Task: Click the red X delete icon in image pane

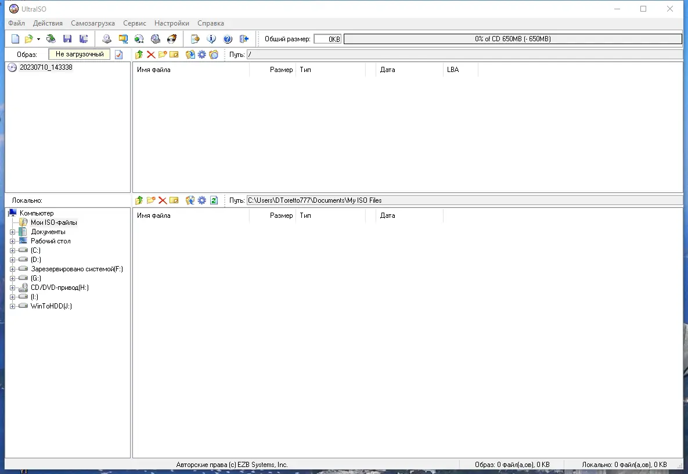Action: pos(151,55)
